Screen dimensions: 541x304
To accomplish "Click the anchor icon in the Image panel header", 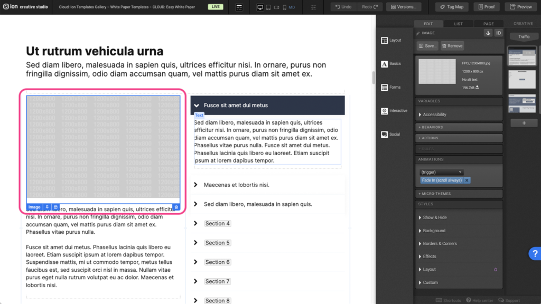I will click(x=488, y=33).
